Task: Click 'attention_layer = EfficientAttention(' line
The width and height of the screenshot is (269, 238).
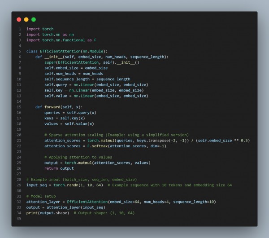Action: coord(121,202)
